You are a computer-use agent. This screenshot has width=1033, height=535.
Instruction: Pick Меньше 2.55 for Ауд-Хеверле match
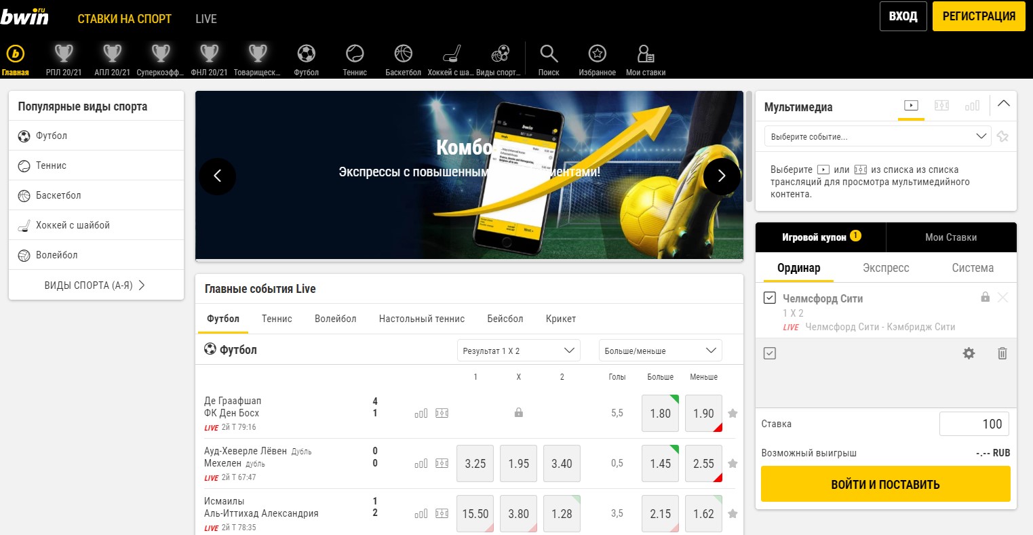(x=703, y=464)
